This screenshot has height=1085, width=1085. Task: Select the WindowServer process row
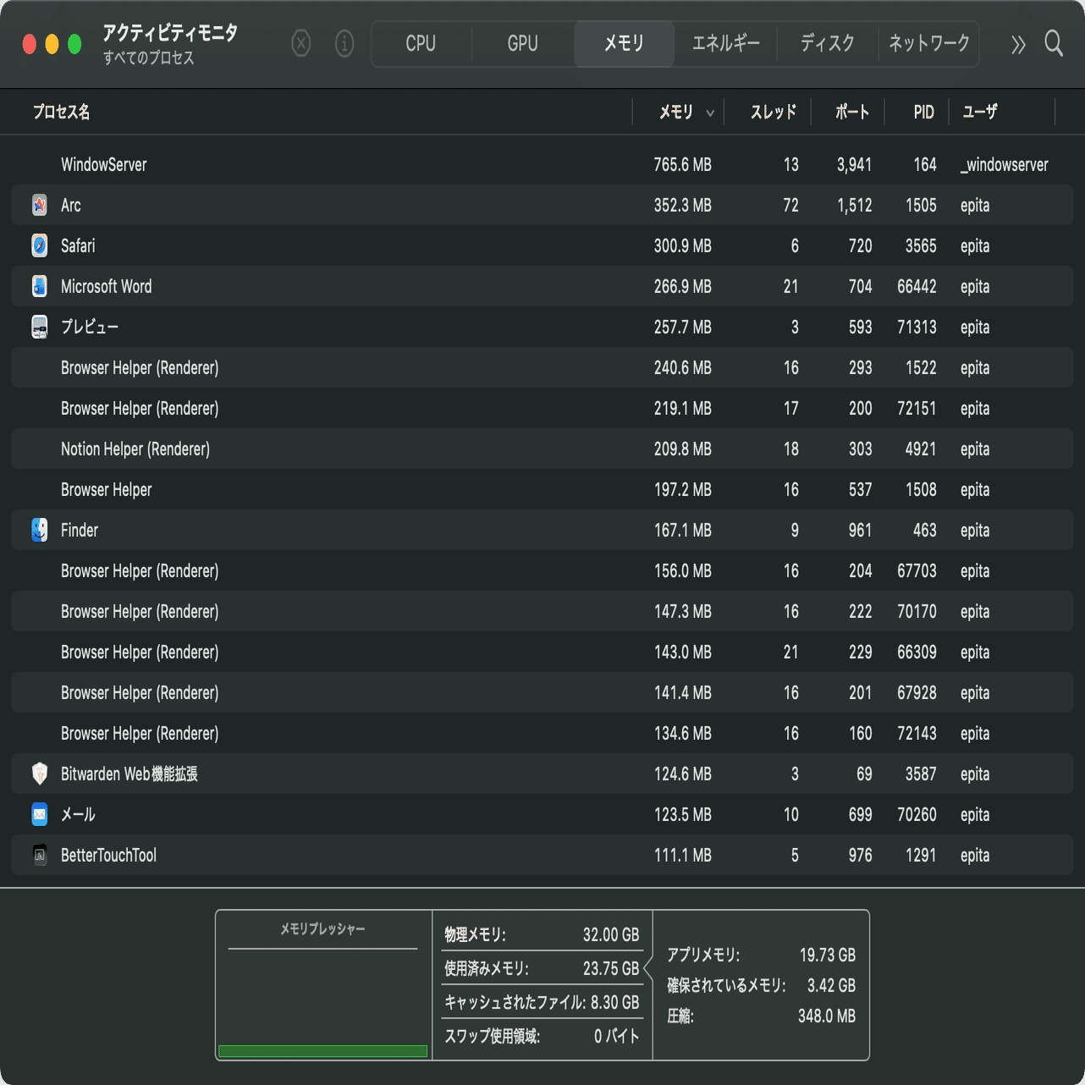pos(542,164)
